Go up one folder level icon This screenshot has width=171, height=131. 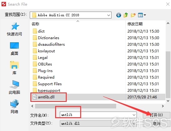point(126,15)
